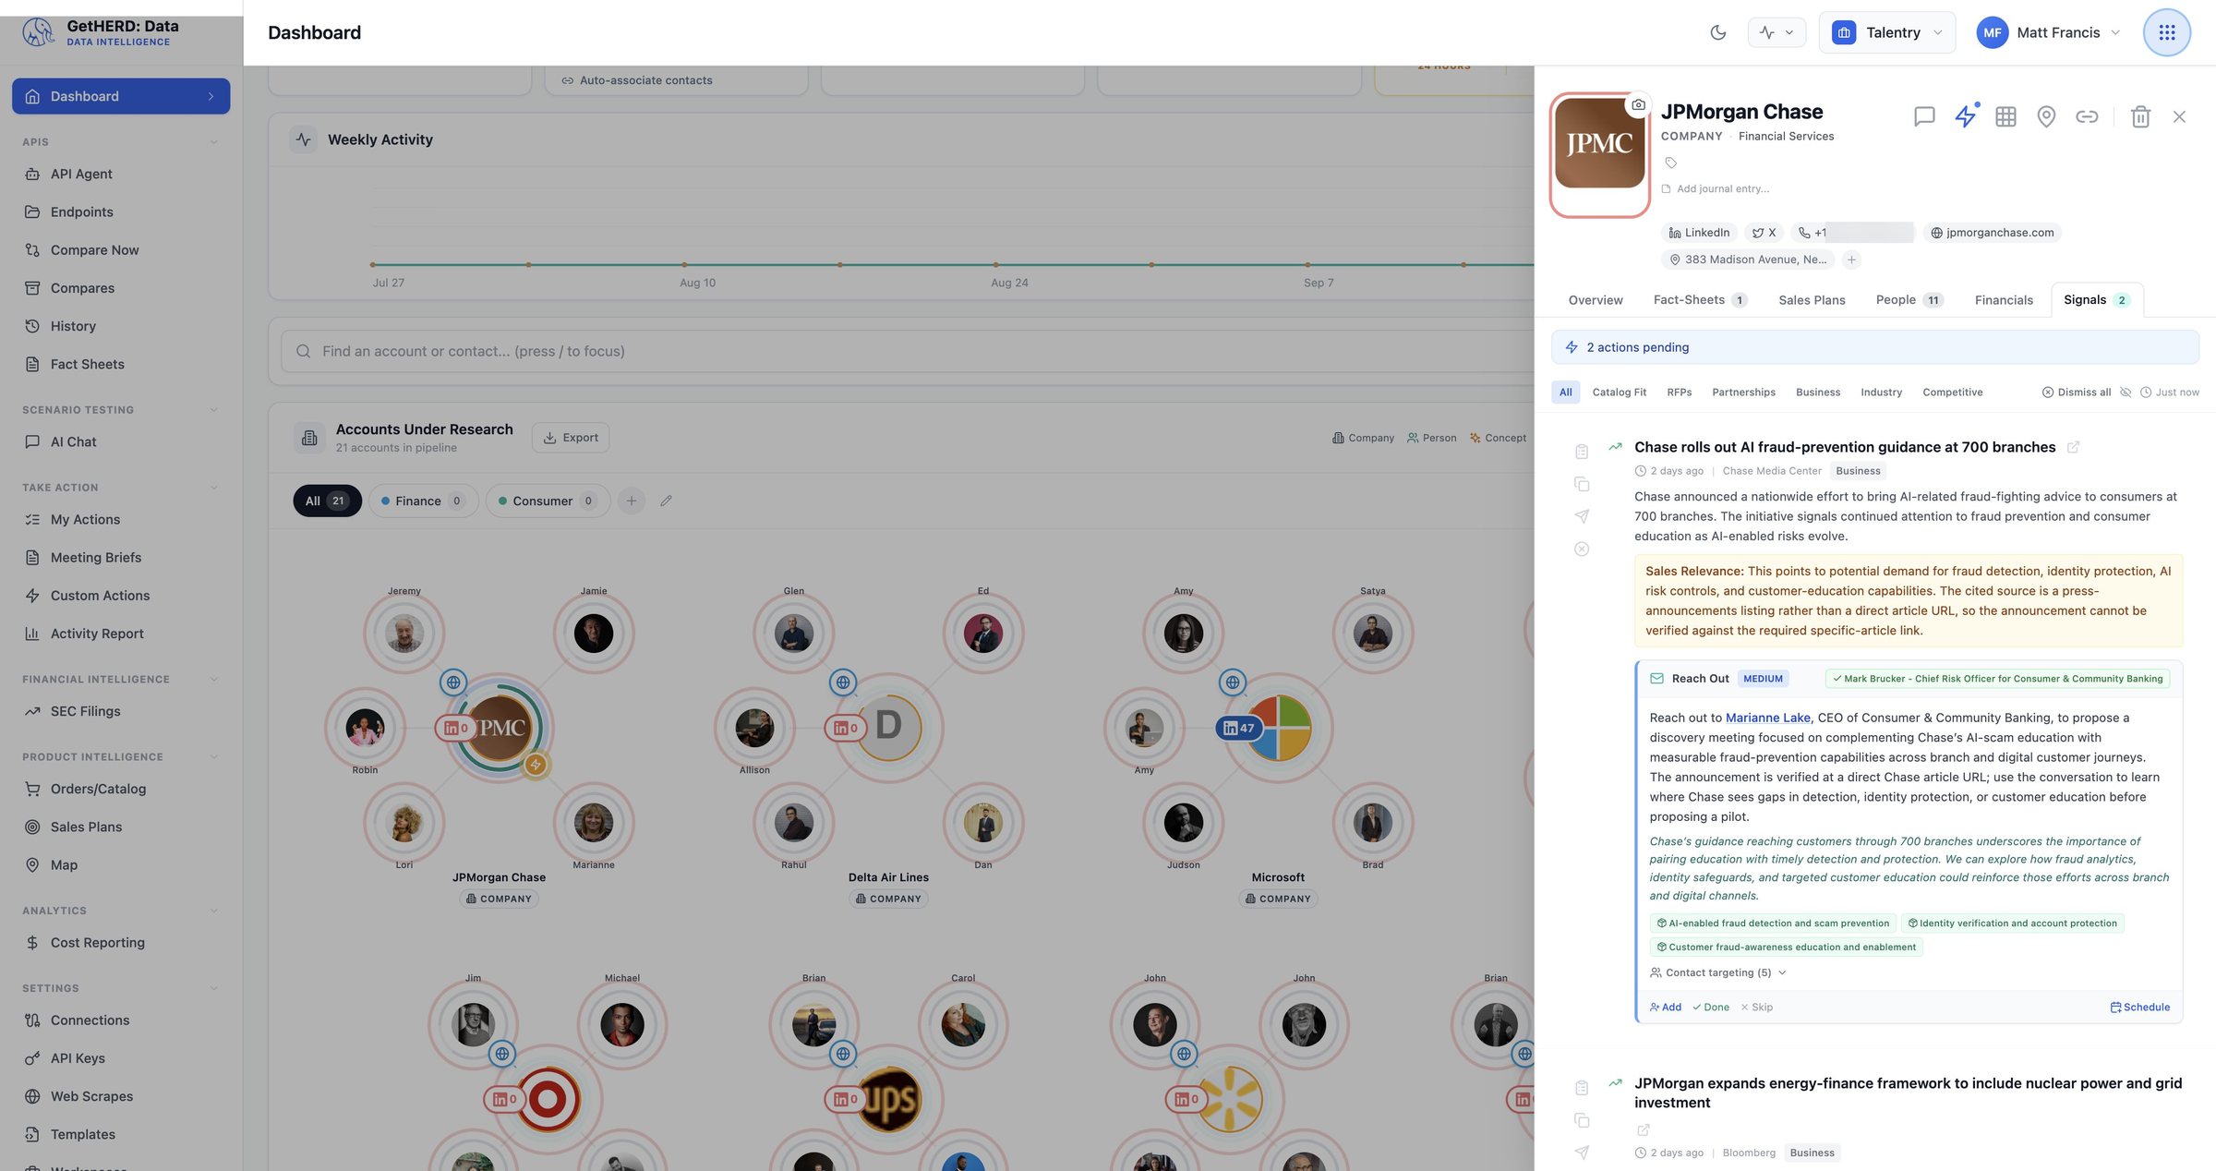Viewport: 2216px width, 1171px height.
Task: Open the apps grid launcher
Action: [2166, 32]
